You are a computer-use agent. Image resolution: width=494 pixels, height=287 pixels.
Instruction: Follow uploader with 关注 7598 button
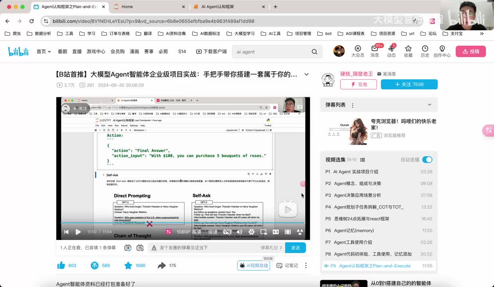[x=409, y=85]
